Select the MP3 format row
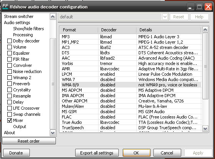 131,37
